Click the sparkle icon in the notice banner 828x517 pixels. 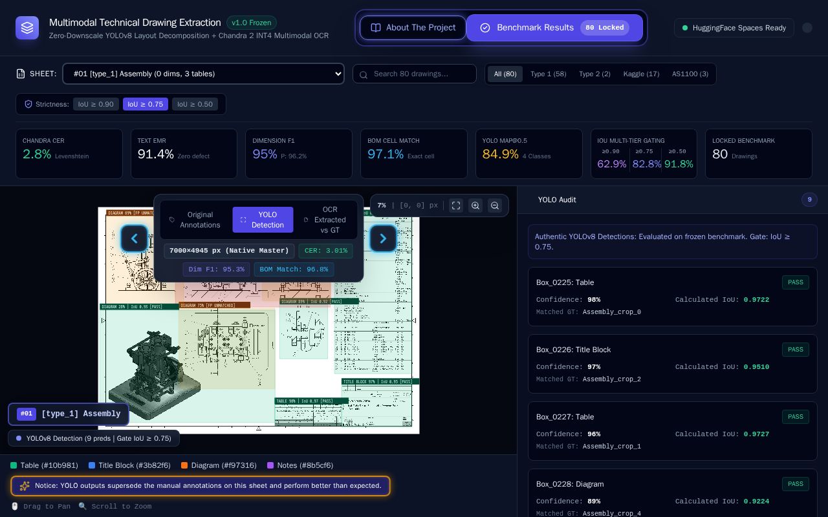pos(25,486)
